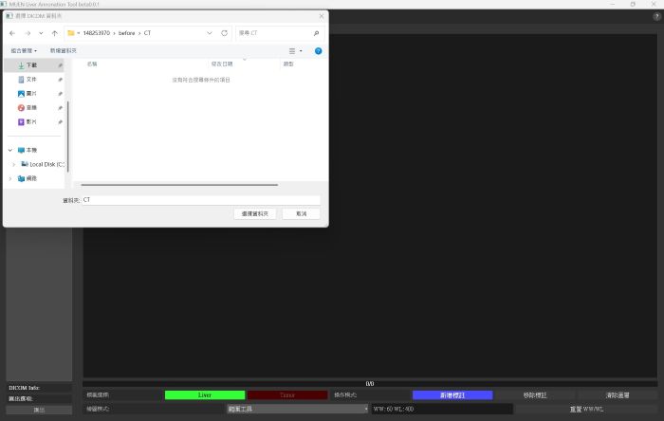
Task: Go back in the folder dialog
Action: [12, 33]
